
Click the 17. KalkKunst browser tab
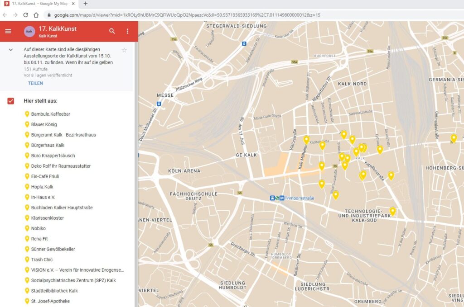click(x=40, y=4)
